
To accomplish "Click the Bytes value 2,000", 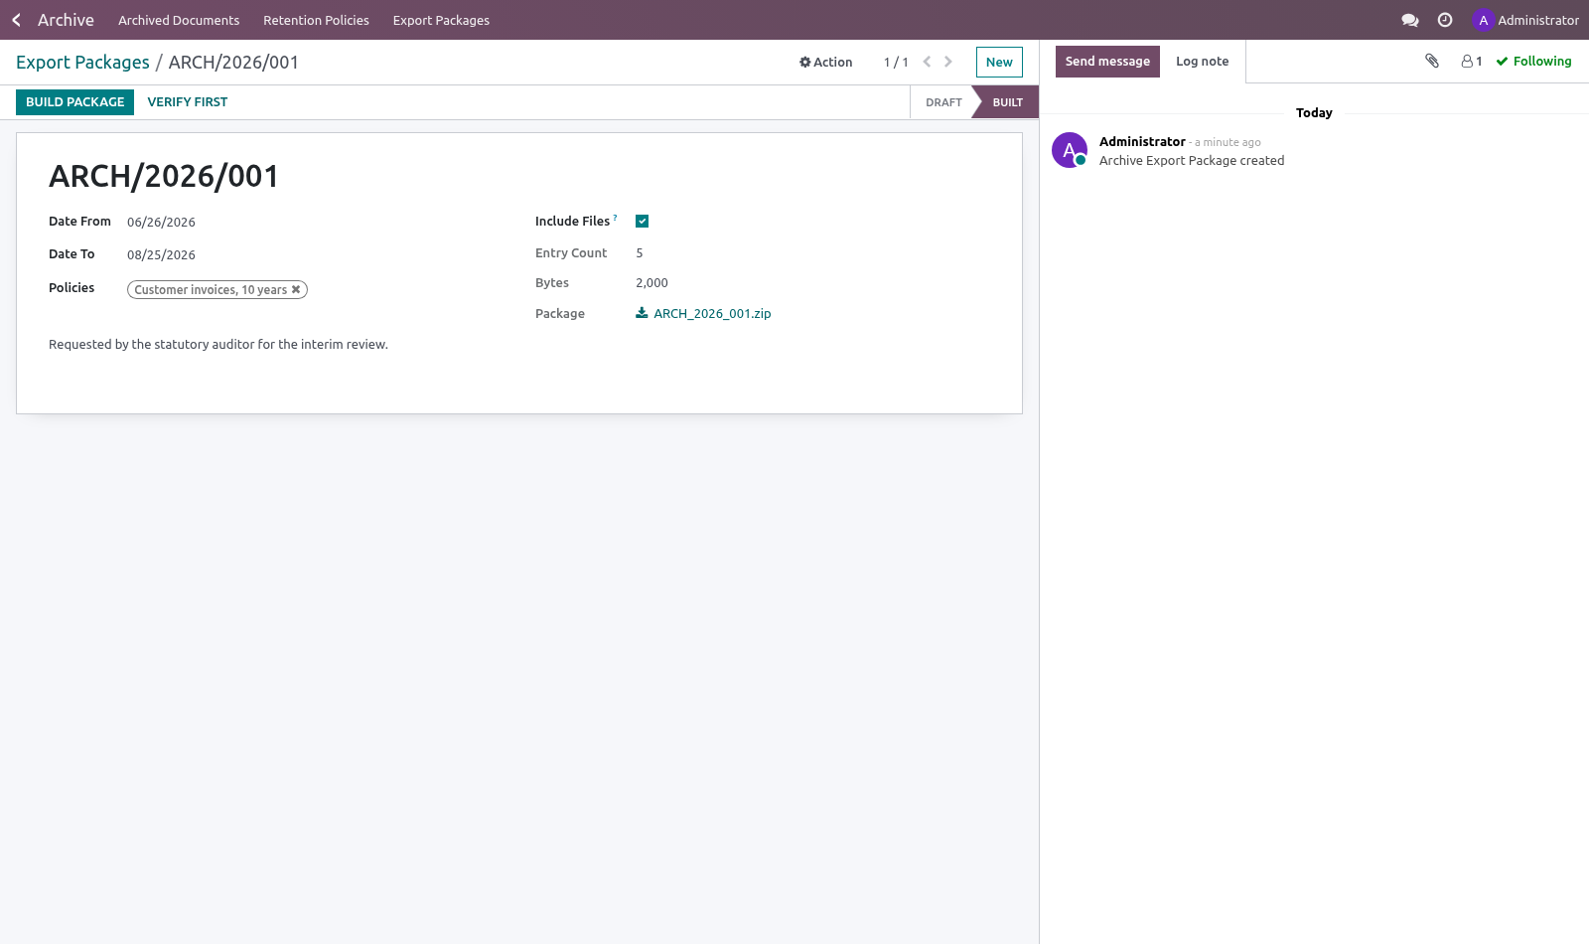I will coord(651,283).
